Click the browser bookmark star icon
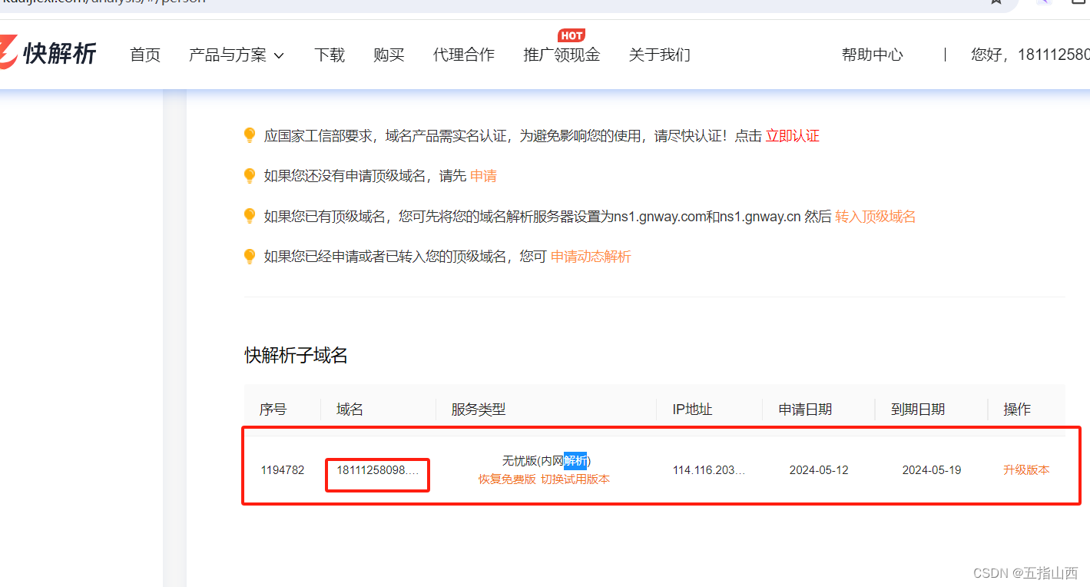The image size is (1090, 587). (x=996, y=2)
